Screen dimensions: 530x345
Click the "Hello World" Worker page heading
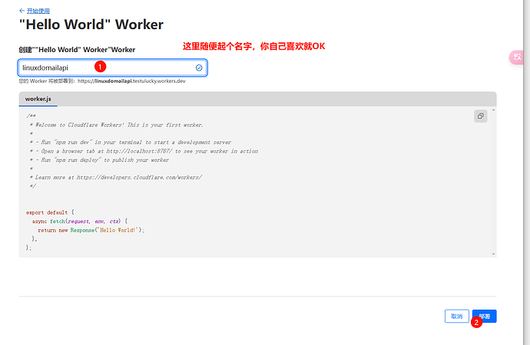91,25
